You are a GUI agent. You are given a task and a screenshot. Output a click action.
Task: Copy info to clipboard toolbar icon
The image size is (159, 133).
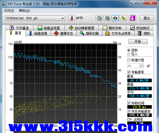[99, 18]
